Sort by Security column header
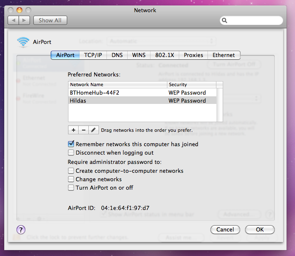This screenshot has height=256, width=295. (x=191, y=84)
